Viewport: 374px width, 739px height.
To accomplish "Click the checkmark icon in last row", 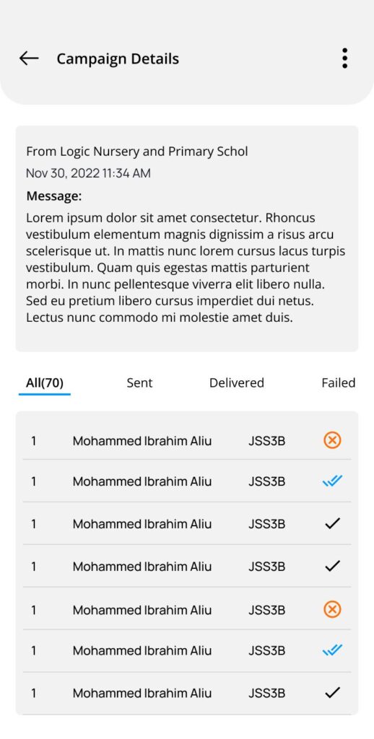I will [333, 692].
